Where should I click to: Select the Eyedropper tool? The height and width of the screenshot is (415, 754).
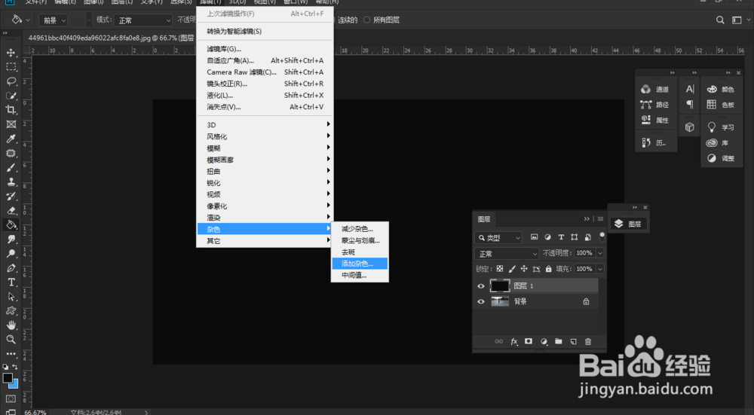[x=11, y=139]
